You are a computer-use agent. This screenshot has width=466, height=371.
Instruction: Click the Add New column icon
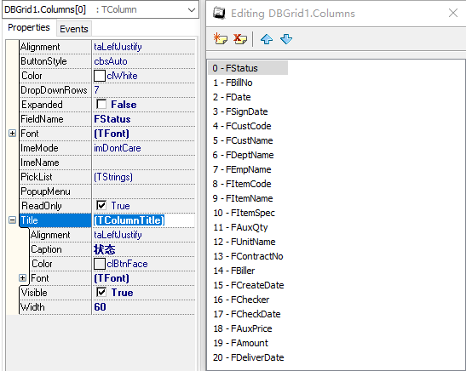click(220, 39)
